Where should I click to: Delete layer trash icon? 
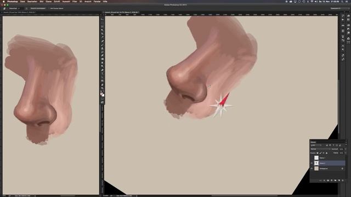coord(343,180)
